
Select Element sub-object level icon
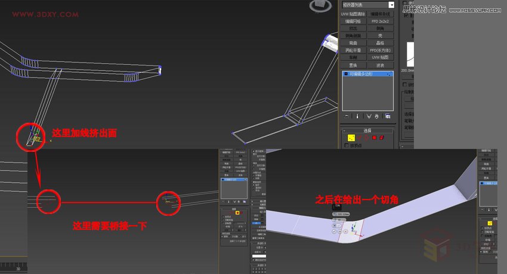click(x=382, y=138)
